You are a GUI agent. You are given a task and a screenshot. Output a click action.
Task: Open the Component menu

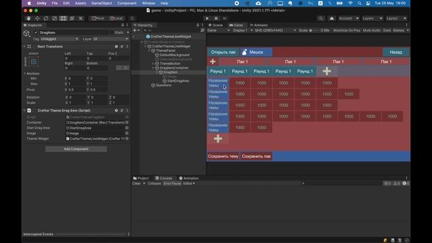(x=127, y=3)
